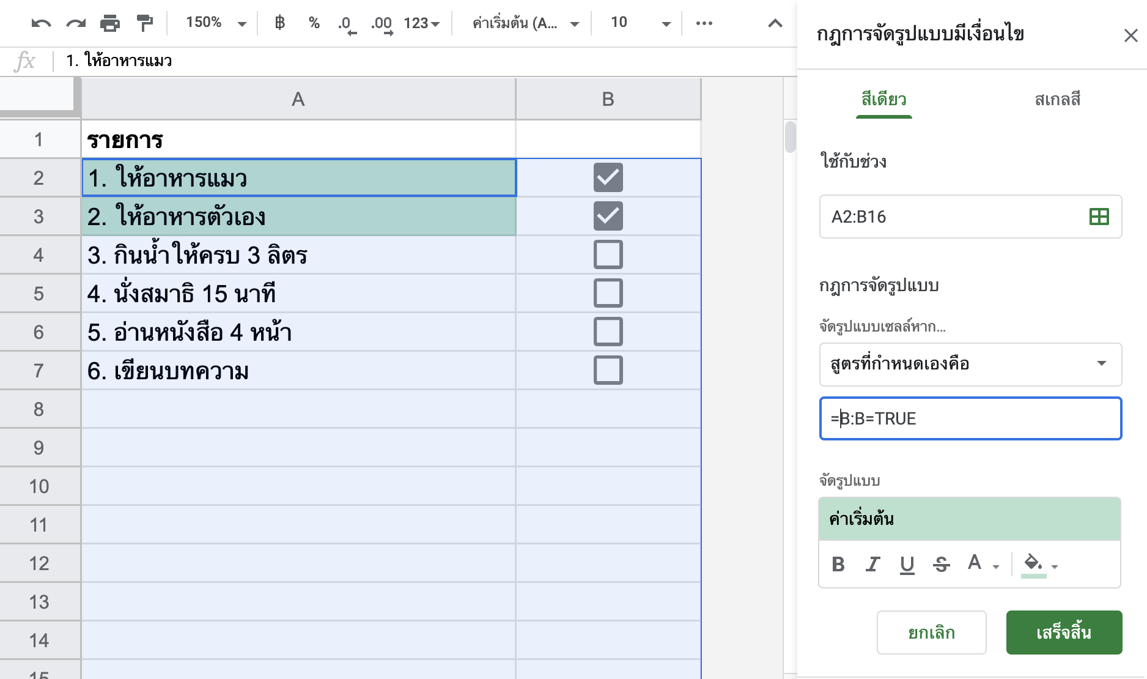
Task: Decrease decimal places
Action: [x=347, y=24]
